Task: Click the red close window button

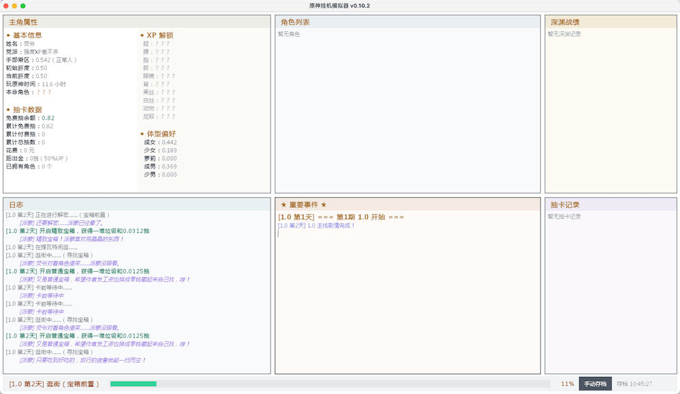Action: [6, 5]
